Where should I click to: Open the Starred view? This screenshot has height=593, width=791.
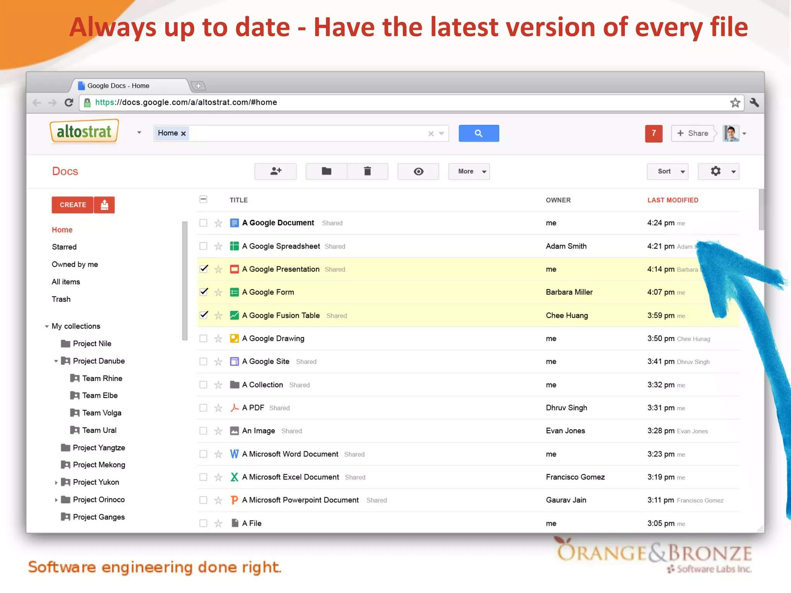[64, 247]
